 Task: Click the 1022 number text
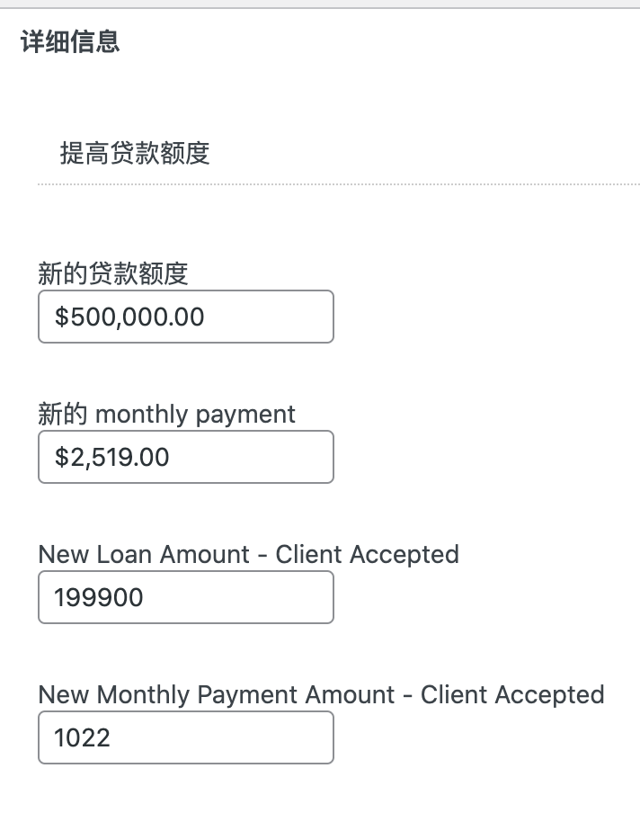(x=82, y=737)
